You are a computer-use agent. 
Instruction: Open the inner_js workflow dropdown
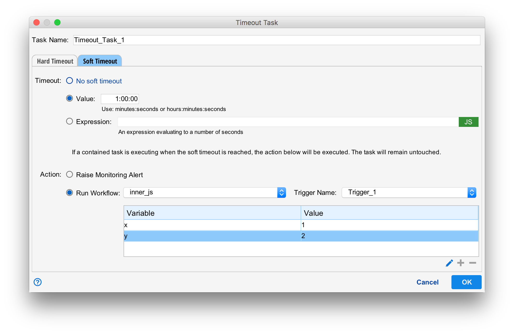point(204,193)
